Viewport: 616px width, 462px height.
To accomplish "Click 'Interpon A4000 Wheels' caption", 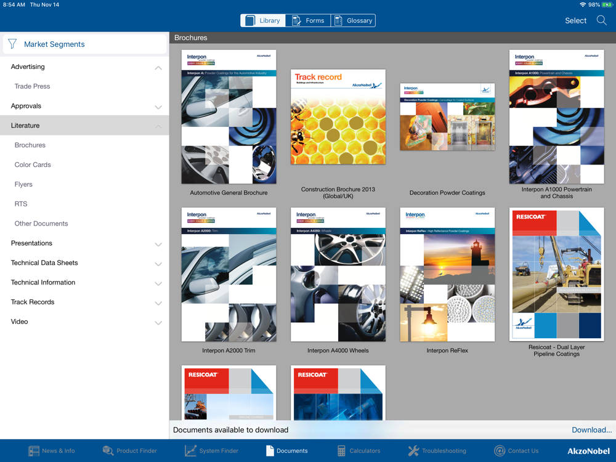I will coord(338,351).
